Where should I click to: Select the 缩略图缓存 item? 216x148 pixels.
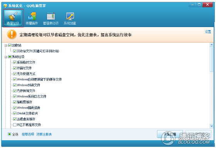pos(24,102)
